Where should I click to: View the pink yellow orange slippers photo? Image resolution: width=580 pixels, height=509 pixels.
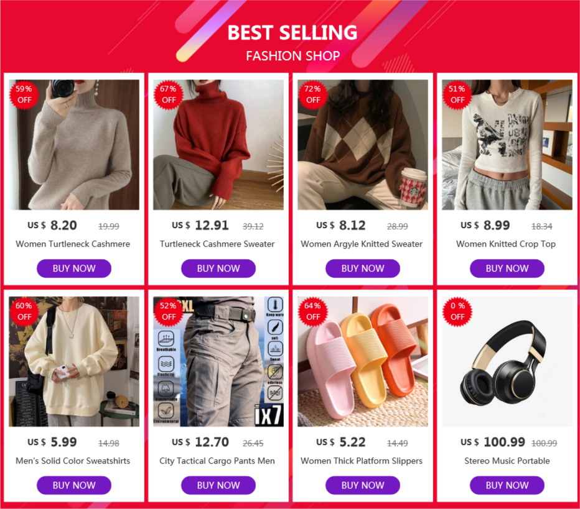[363, 362]
